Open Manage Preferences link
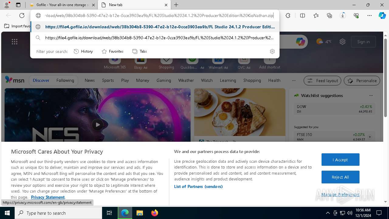This screenshot has width=389, height=219. 340,194
